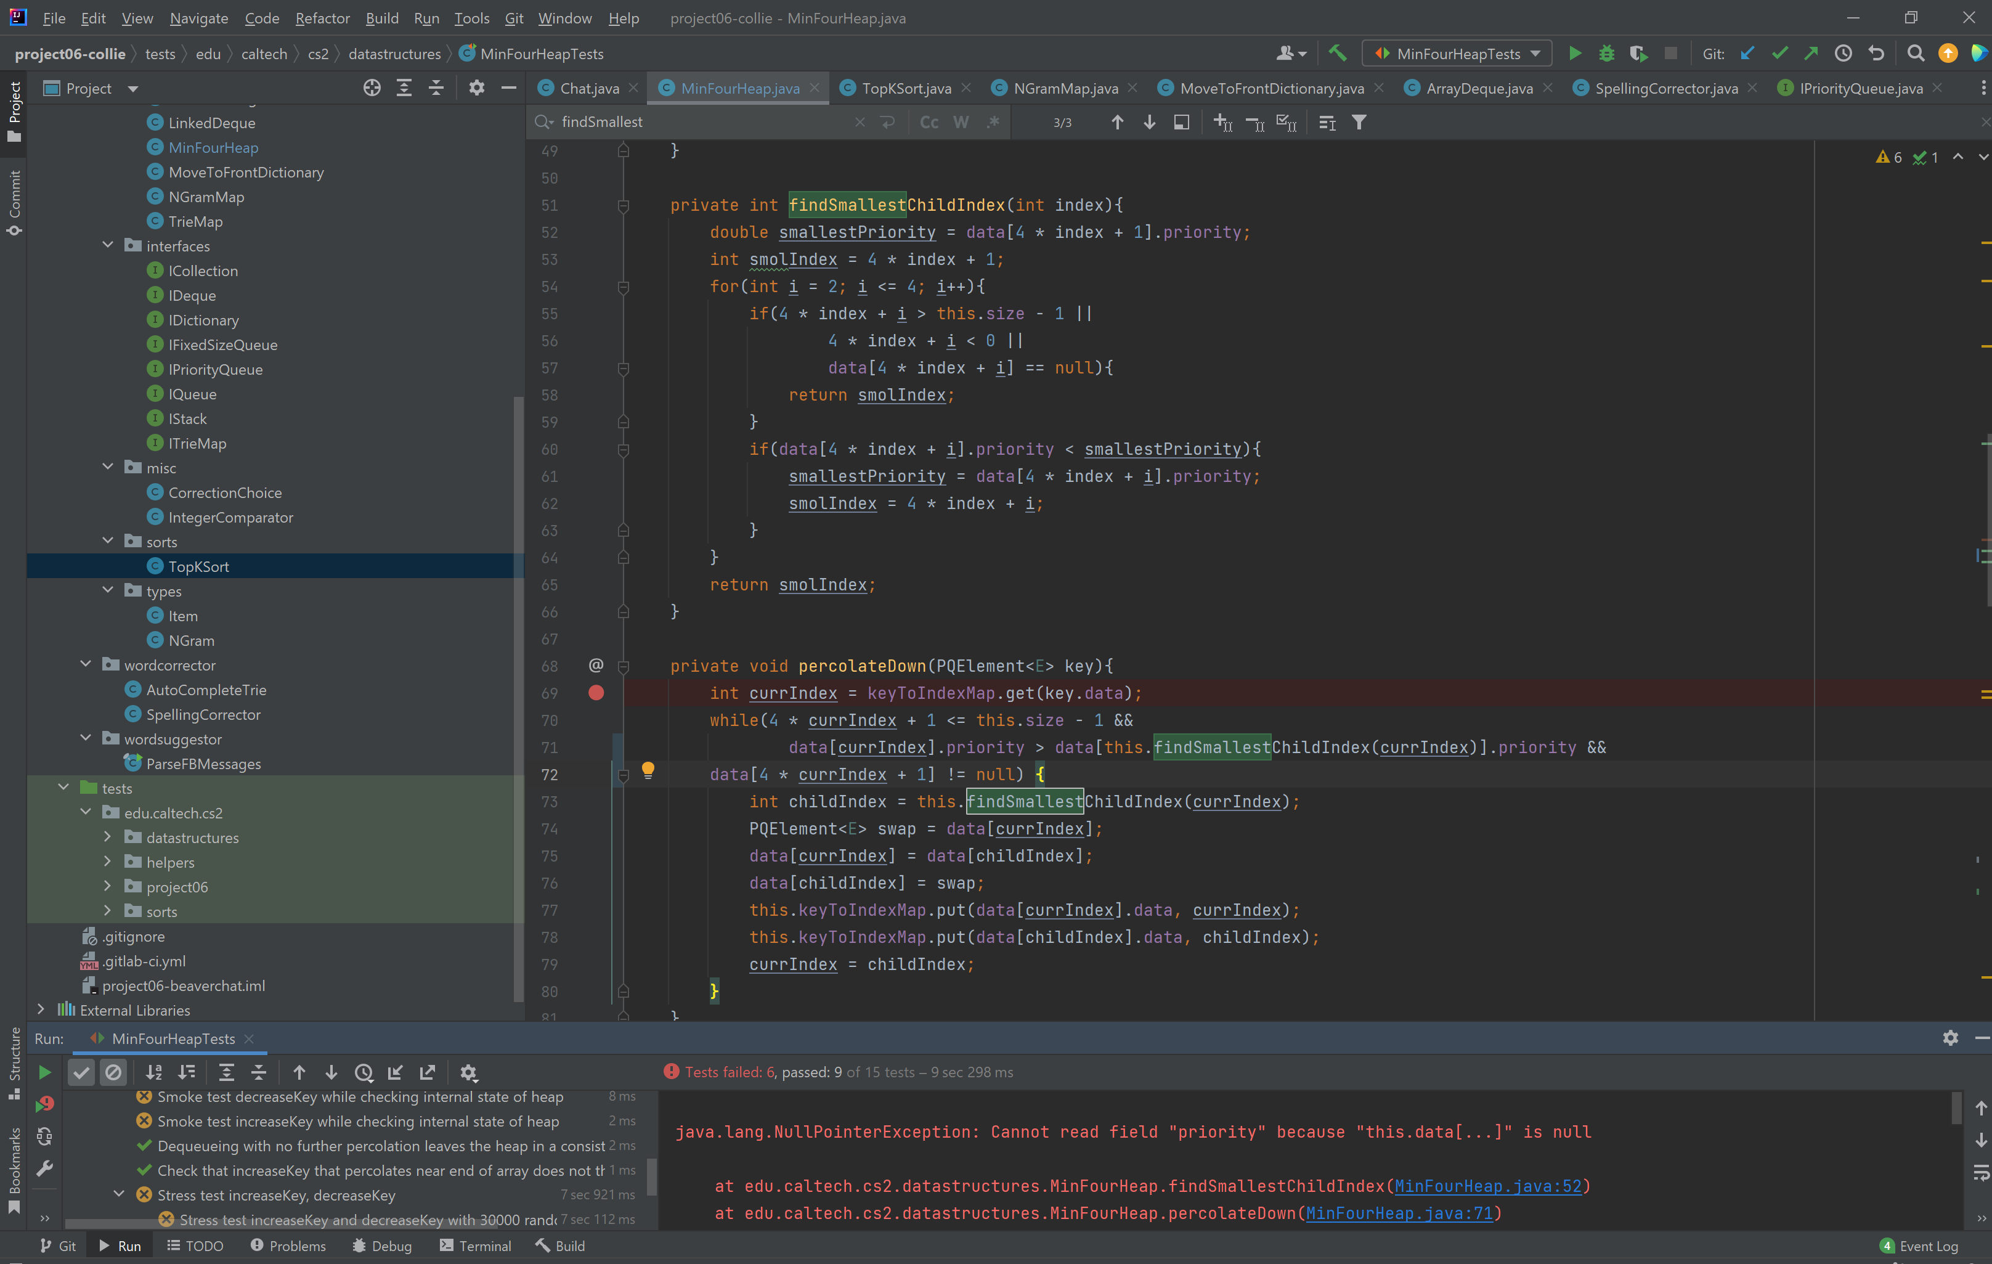
Task: Collapse the interfaces folder in tree
Action: [108, 246]
